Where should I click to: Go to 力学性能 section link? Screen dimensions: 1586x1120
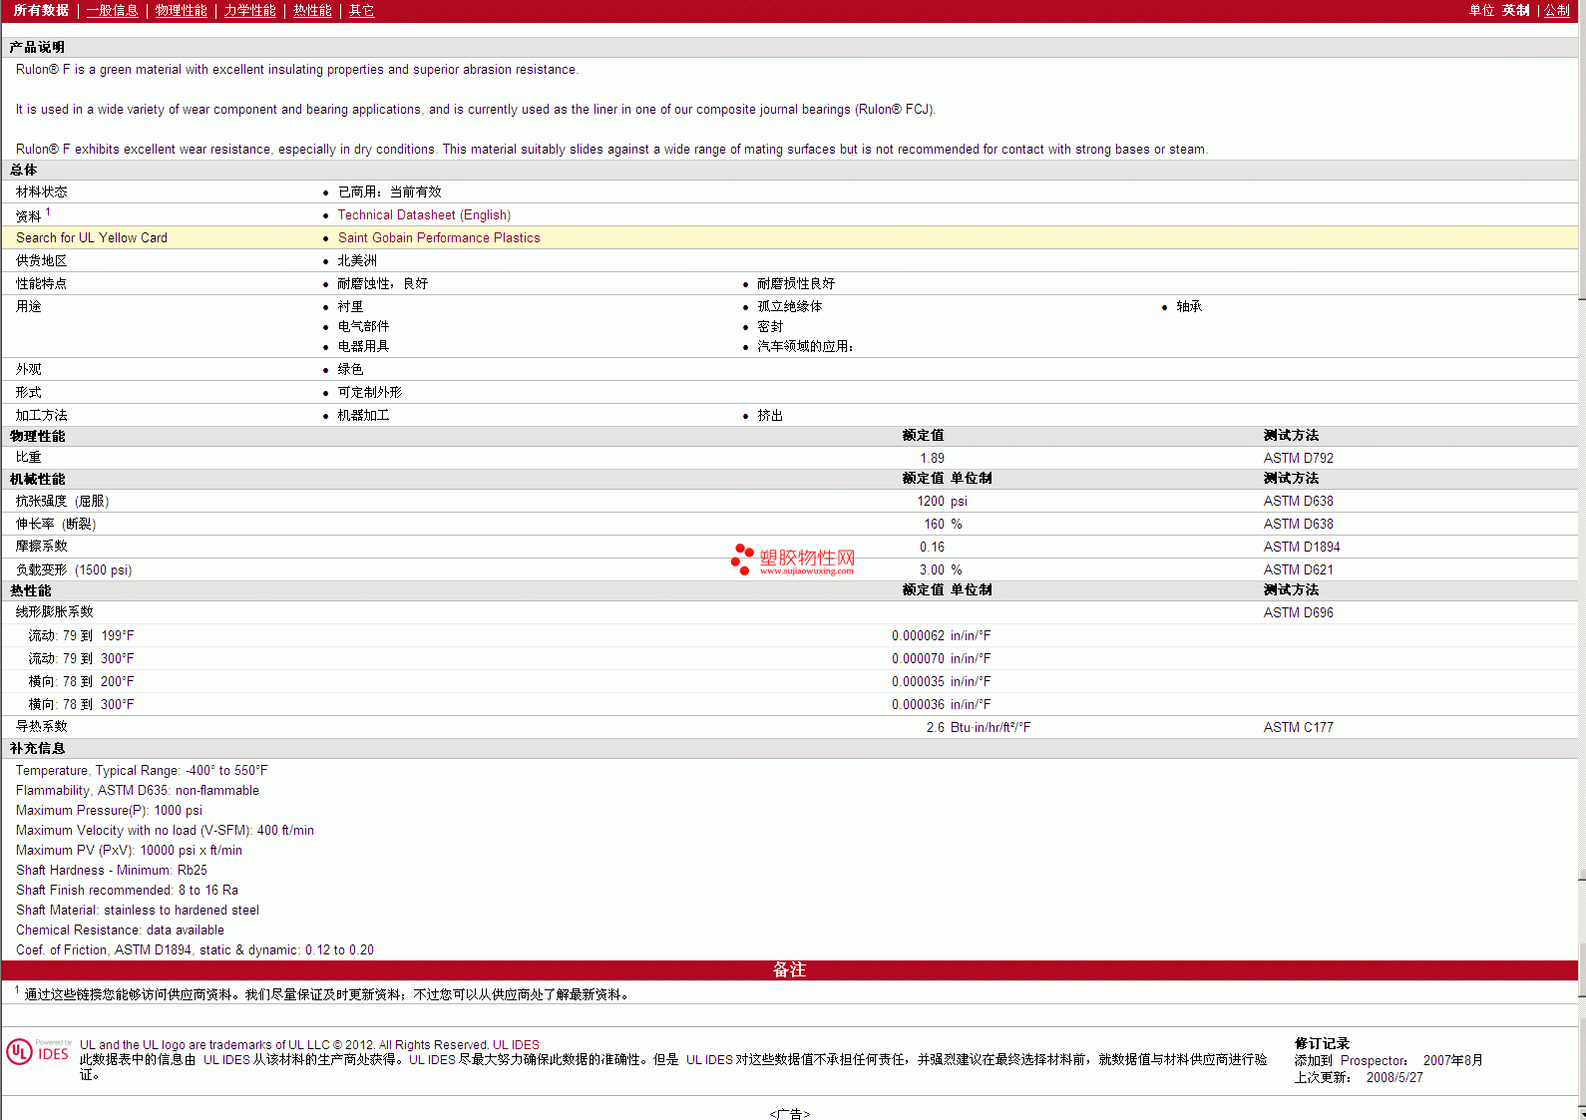[x=249, y=10]
